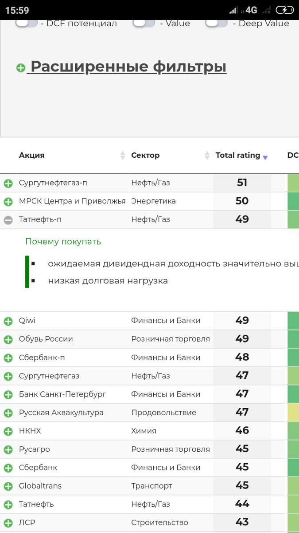Expand the Сбербанк-п row
This screenshot has width=299, height=533.
[x=8, y=358]
